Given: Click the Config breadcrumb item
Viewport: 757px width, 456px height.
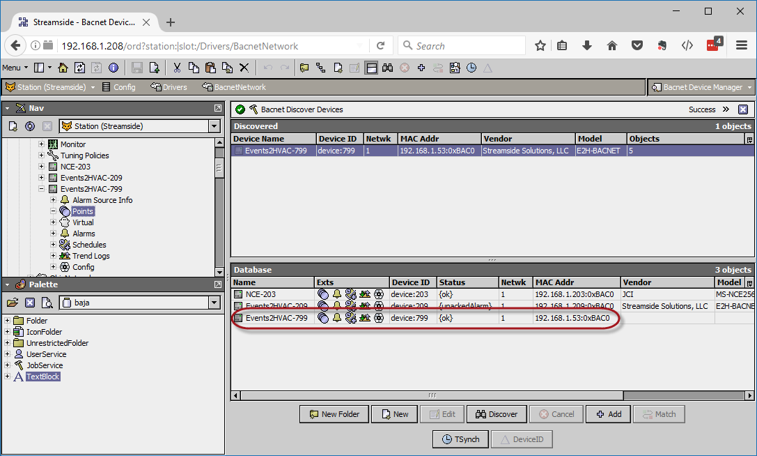Looking at the screenshot, I should point(119,87).
